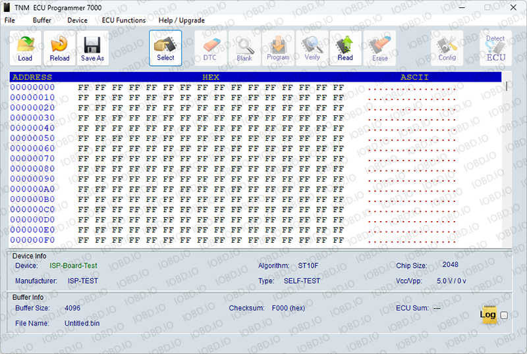The height and width of the screenshot is (354, 527).
Task: Open the Config tool icon
Action: point(447,47)
